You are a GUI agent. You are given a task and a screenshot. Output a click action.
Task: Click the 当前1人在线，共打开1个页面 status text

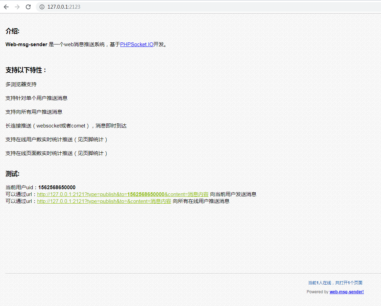point(335,283)
